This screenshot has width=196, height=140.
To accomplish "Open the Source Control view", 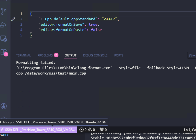I will (4, 11).
